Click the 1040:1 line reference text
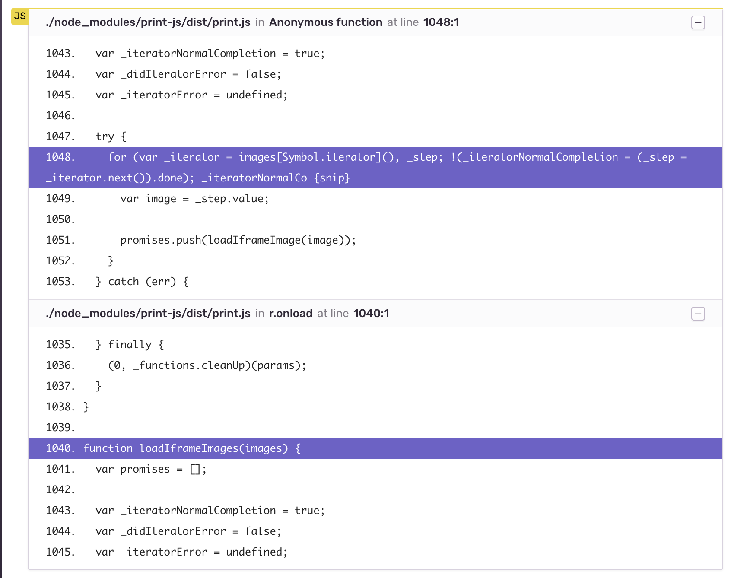731x578 pixels. tap(371, 314)
